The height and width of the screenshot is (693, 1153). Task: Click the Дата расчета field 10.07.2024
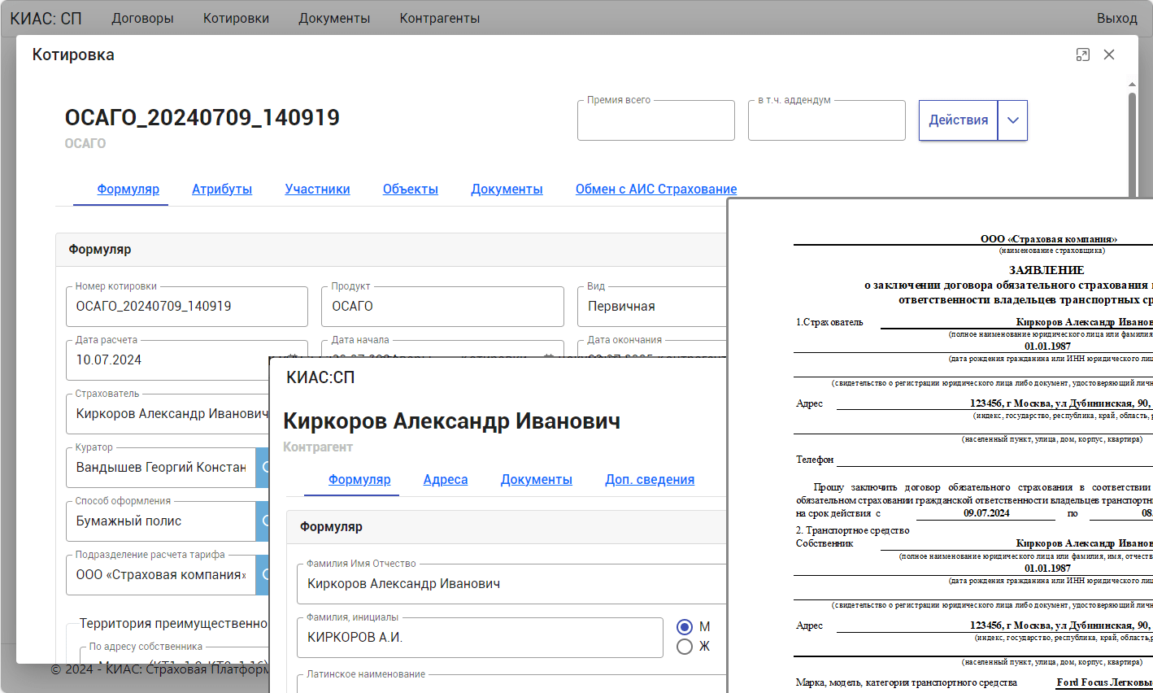(168, 360)
